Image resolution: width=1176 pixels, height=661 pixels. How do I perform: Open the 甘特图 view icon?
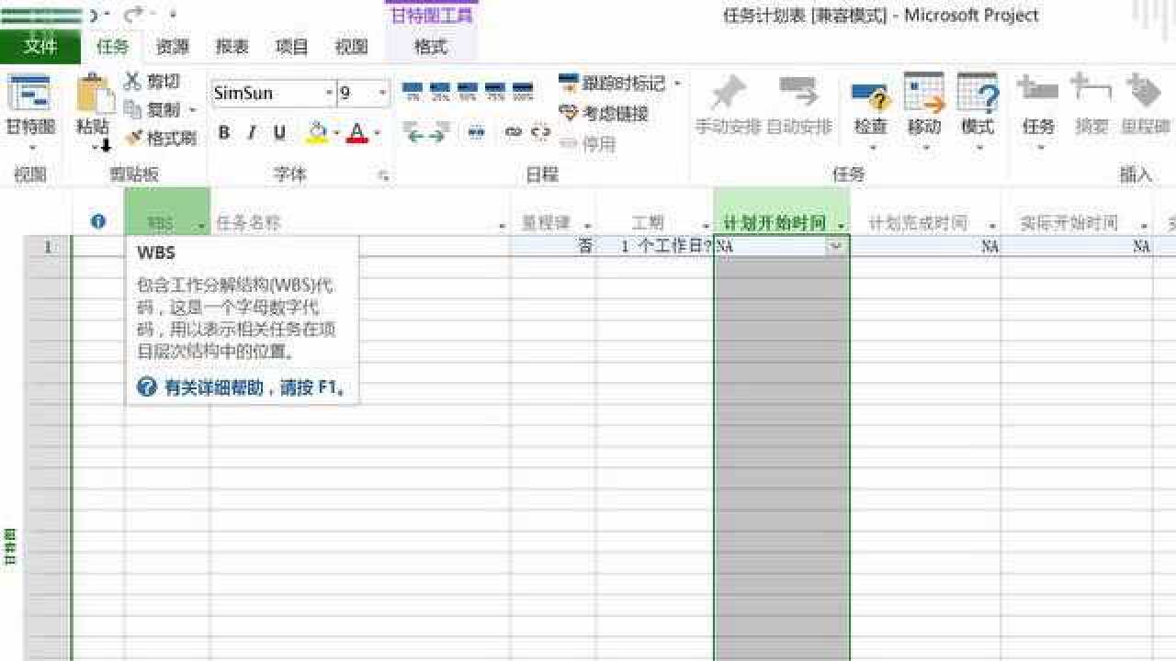tap(29, 101)
